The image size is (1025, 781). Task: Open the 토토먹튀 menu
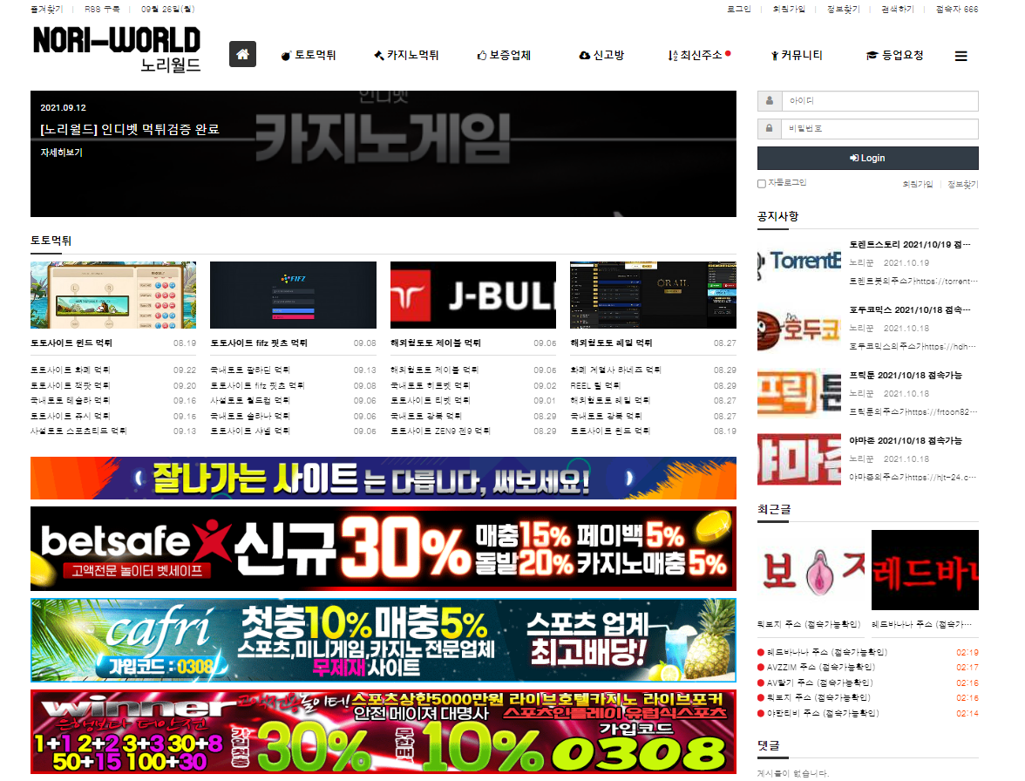[309, 56]
